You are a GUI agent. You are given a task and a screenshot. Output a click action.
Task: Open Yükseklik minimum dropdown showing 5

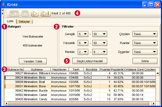[83, 43]
